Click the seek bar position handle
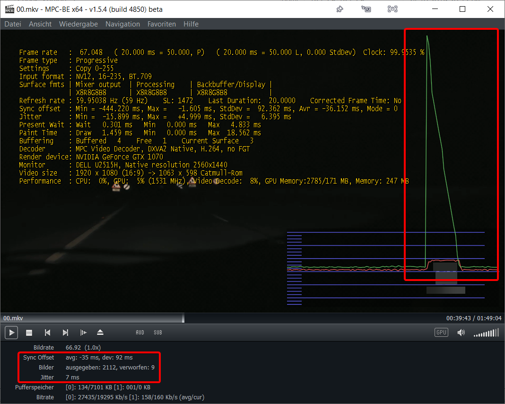 click(183, 318)
